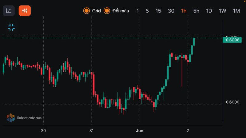Switch to 1M monthly timeframe
246x138 pixels.
tap(236, 11)
